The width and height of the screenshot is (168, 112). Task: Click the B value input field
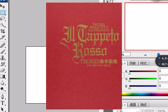coord(163,86)
